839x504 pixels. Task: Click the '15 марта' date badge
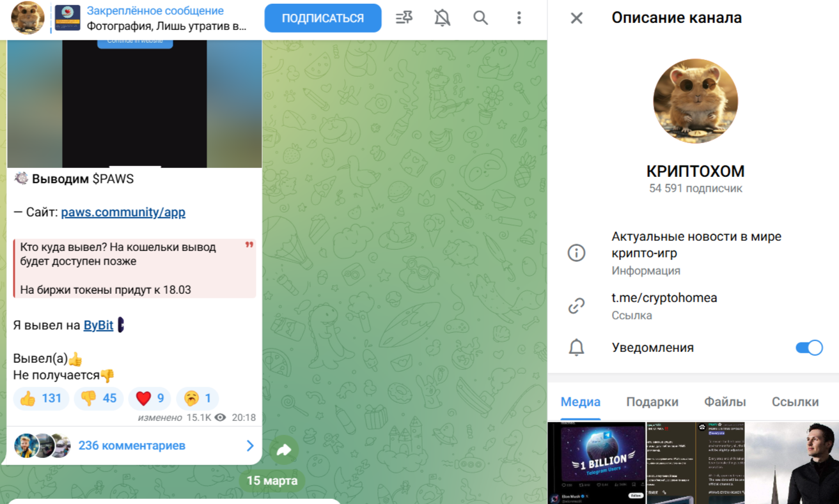pyautogui.click(x=272, y=480)
